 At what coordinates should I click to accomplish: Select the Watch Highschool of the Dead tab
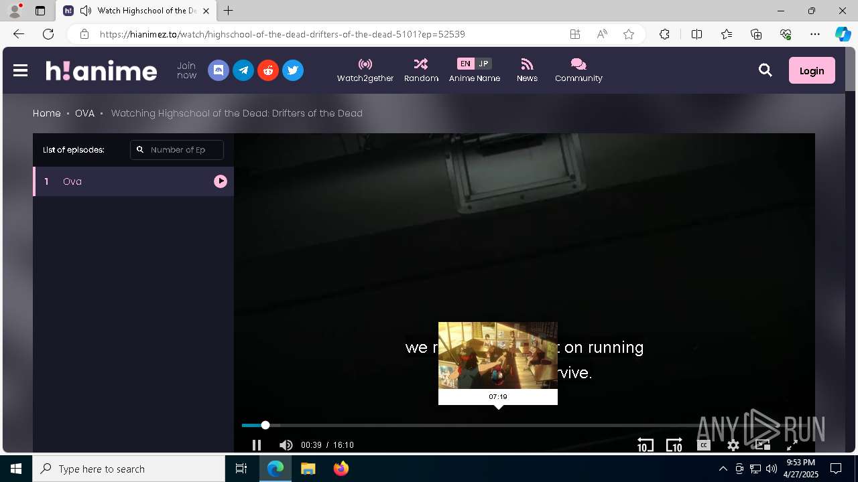coord(137,11)
